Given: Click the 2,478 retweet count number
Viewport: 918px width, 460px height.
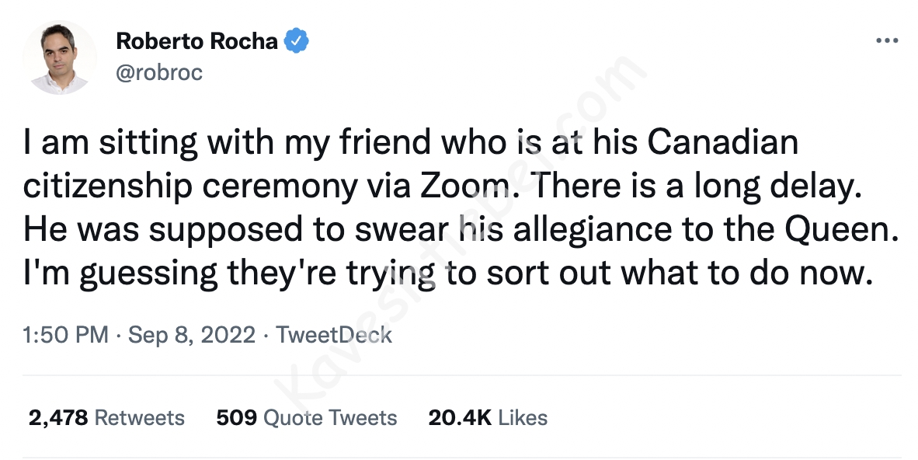Looking at the screenshot, I should (58, 417).
